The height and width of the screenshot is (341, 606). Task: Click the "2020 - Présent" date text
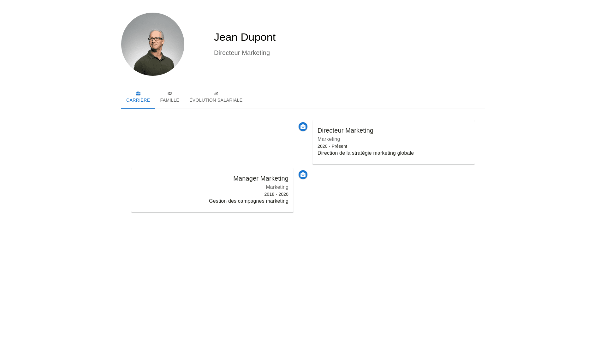(332, 146)
